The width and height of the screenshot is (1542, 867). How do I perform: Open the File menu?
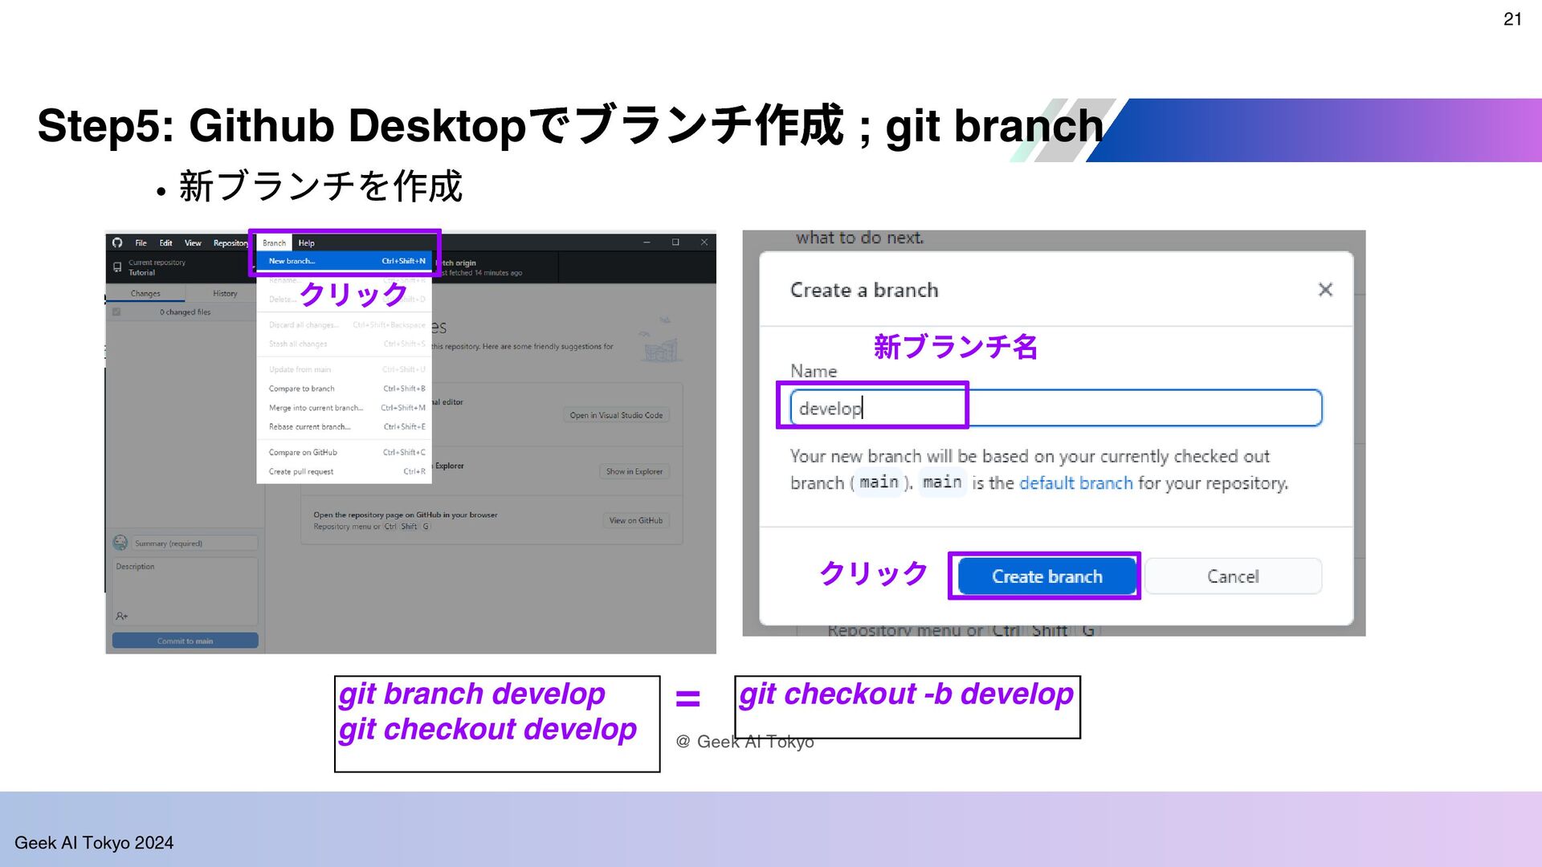141,242
